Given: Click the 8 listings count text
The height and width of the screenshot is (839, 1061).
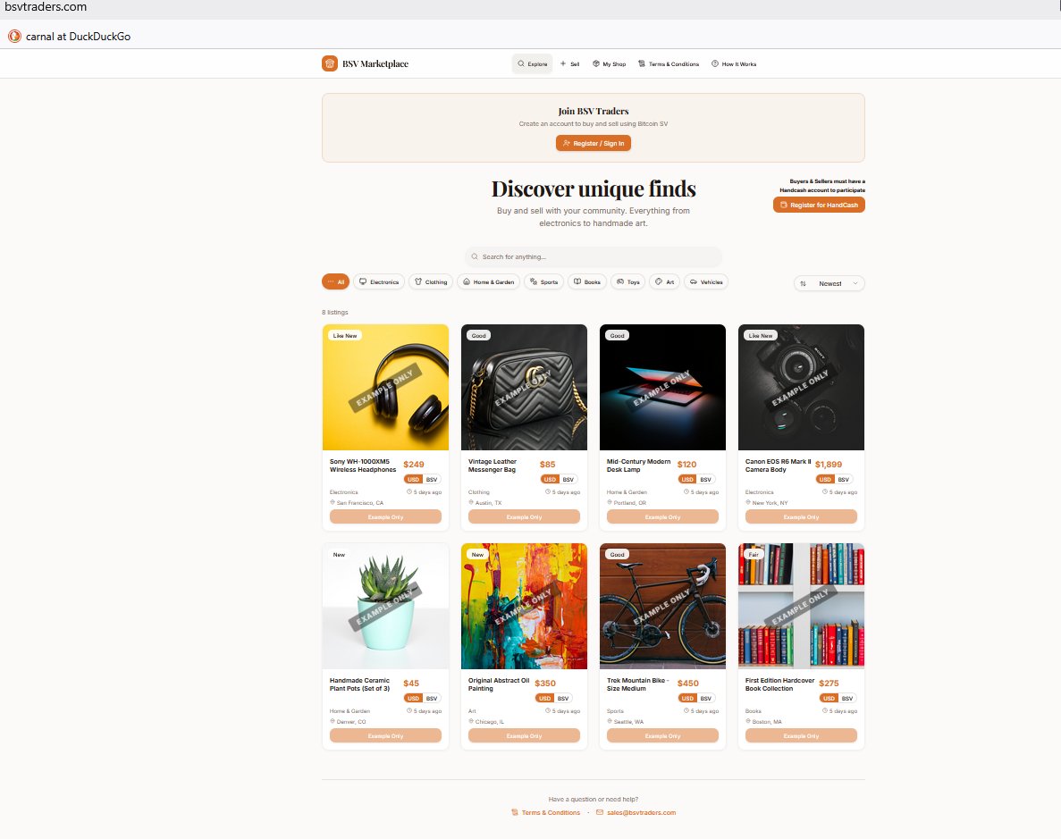Looking at the screenshot, I should [x=335, y=312].
